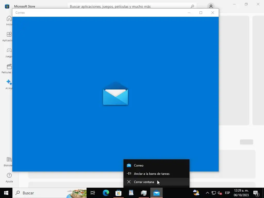Click the Microsoft Store logo icon

(7, 6)
